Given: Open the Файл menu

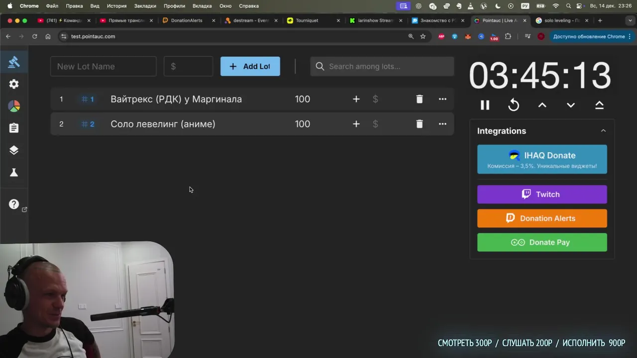Looking at the screenshot, I should pyautogui.click(x=52, y=6).
